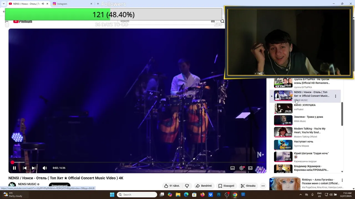Click the video title NENSI Отель
The image size is (355, 199).
(x=66, y=178)
